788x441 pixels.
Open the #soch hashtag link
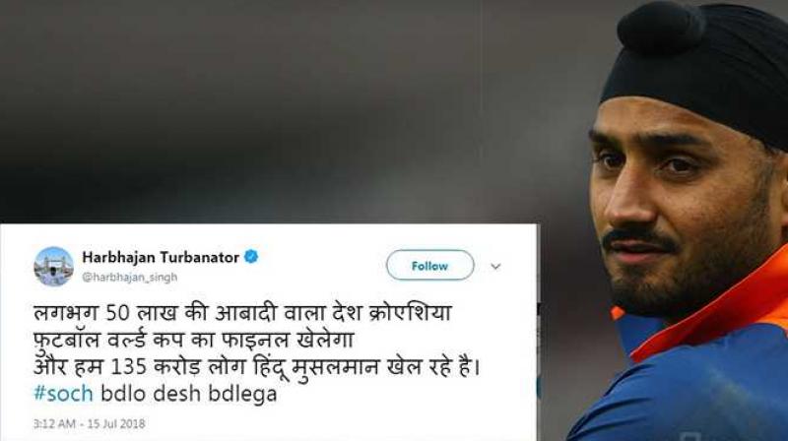click(63, 394)
